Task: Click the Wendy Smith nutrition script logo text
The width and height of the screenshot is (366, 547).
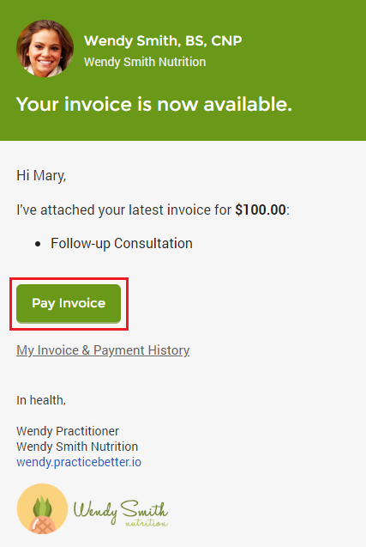Action: tap(121, 513)
